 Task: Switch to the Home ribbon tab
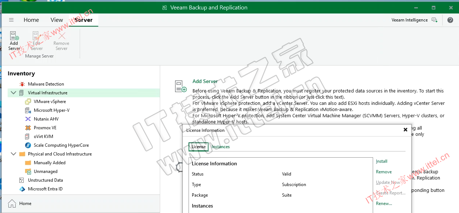click(x=31, y=20)
